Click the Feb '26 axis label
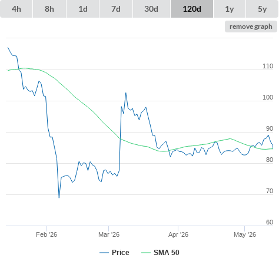 click(x=46, y=234)
